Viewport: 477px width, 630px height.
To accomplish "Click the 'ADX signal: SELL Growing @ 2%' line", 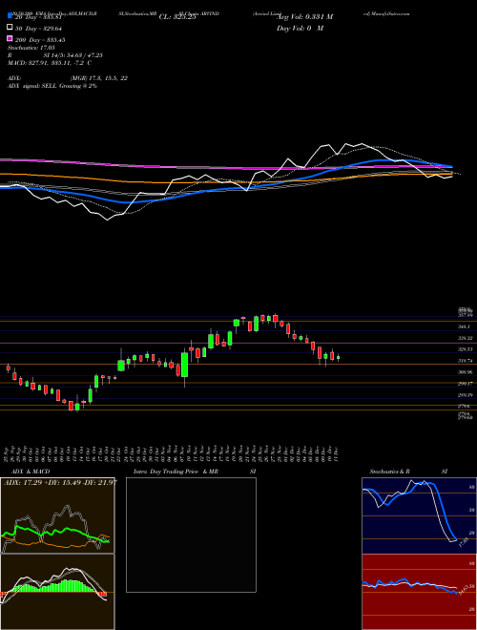I will click(x=52, y=86).
